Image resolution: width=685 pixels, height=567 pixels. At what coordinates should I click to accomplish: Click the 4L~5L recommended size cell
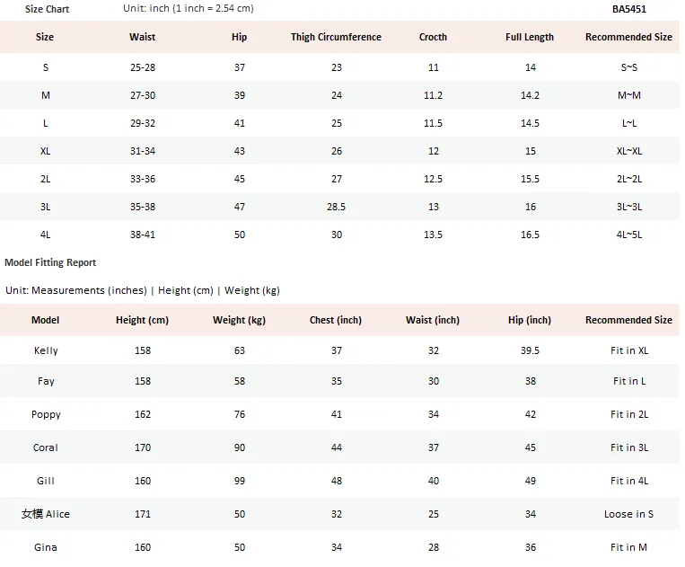click(x=629, y=235)
